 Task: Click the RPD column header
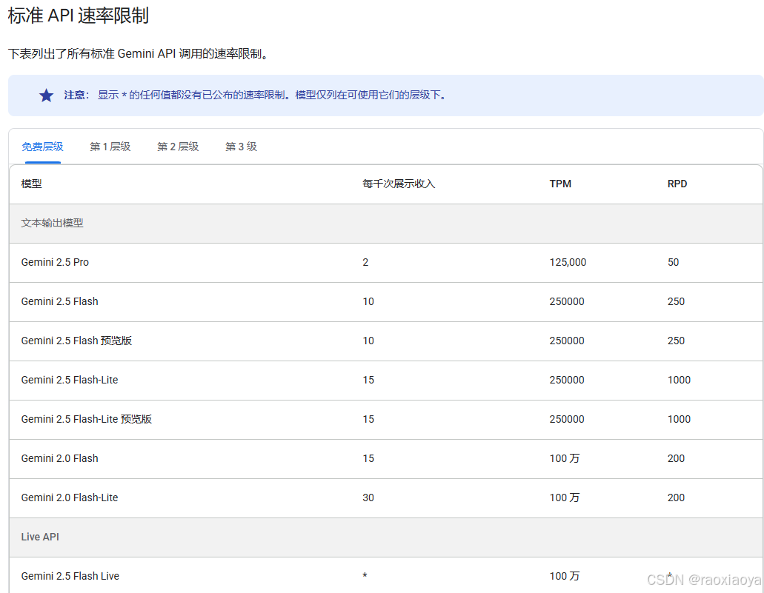[x=677, y=184]
